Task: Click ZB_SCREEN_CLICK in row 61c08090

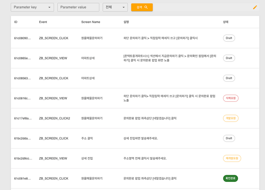Action: (x=54, y=38)
